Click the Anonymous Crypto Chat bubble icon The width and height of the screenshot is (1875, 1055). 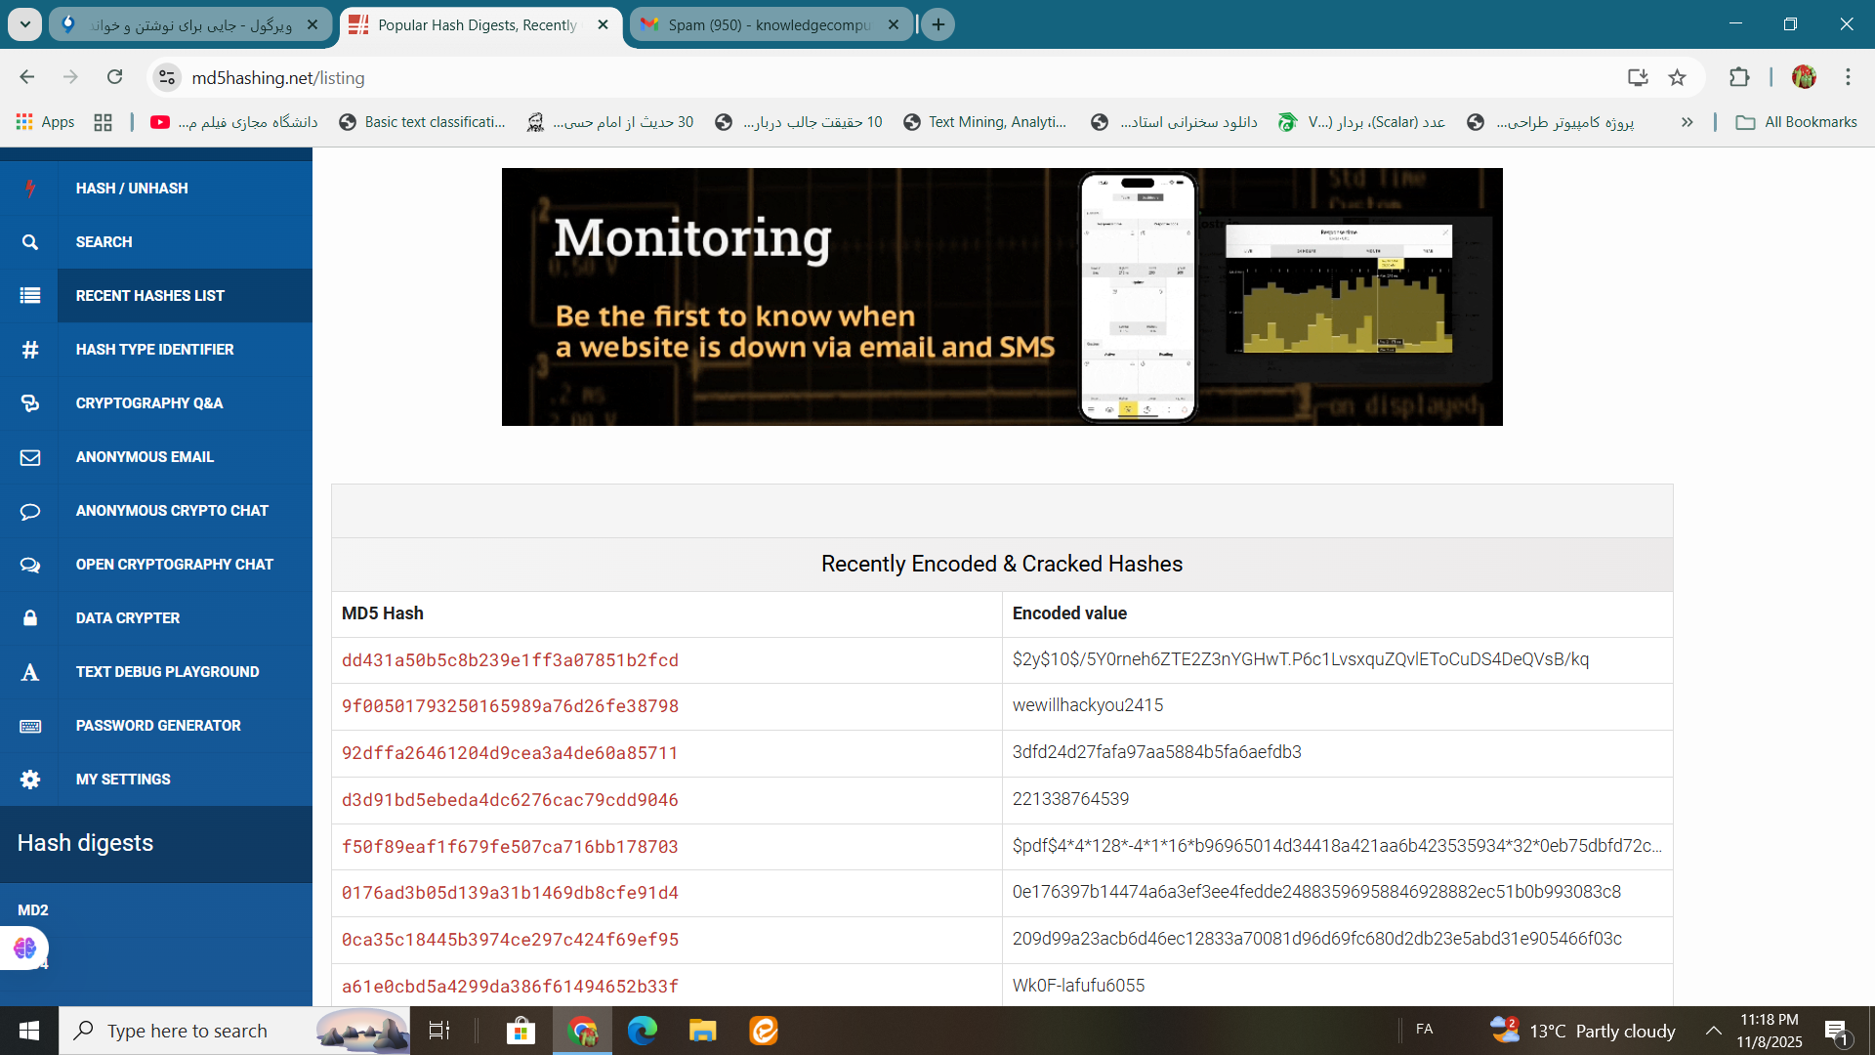(30, 511)
